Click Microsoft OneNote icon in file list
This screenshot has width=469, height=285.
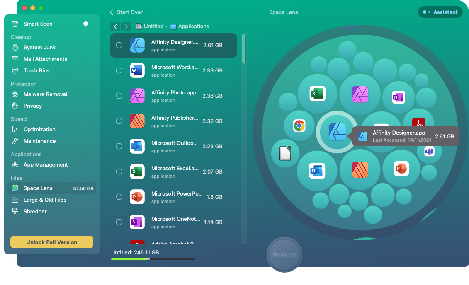pyautogui.click(x=137, y=222)
